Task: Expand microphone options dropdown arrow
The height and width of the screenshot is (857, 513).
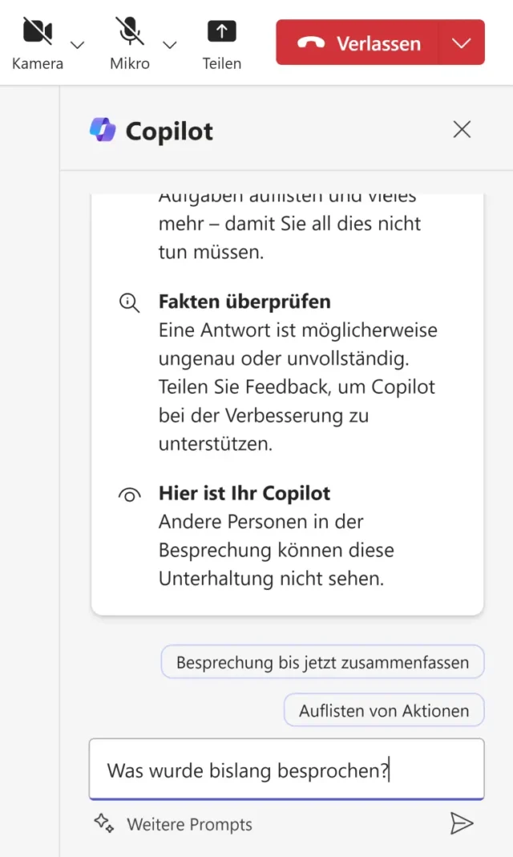Action: coord(170,44)
